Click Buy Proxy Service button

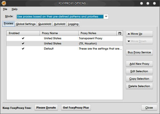click(x=139, y=52)
